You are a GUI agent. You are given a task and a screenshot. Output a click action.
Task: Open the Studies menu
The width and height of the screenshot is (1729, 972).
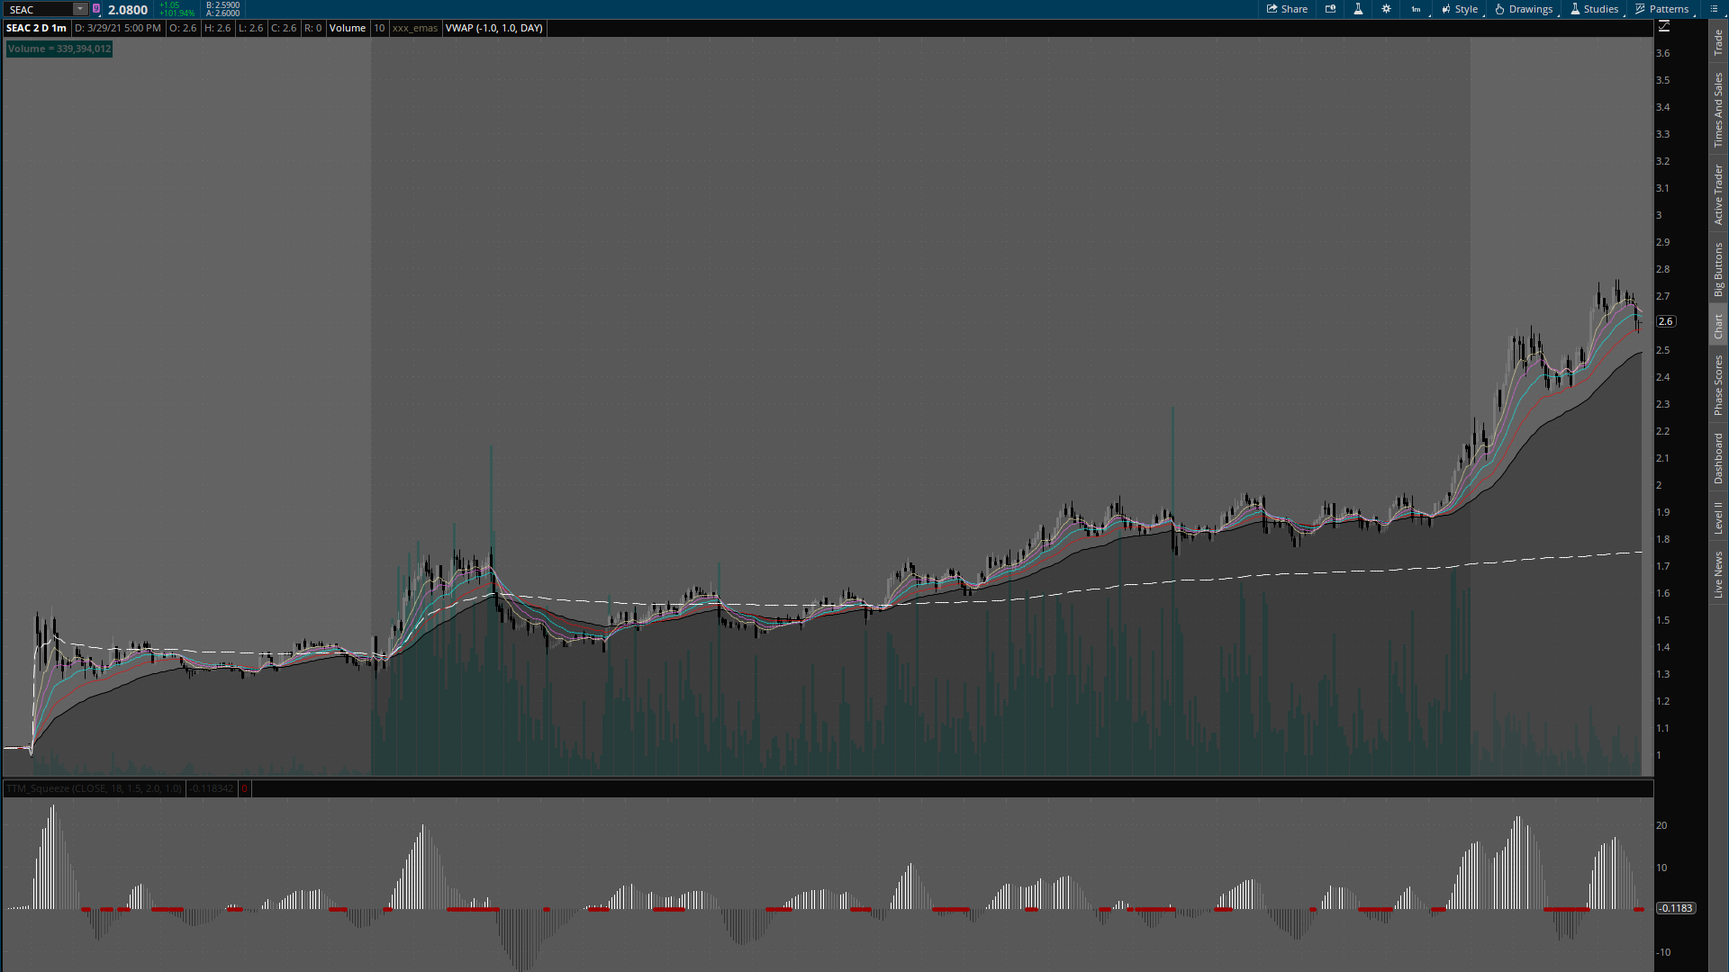[x=1594, y=9]
